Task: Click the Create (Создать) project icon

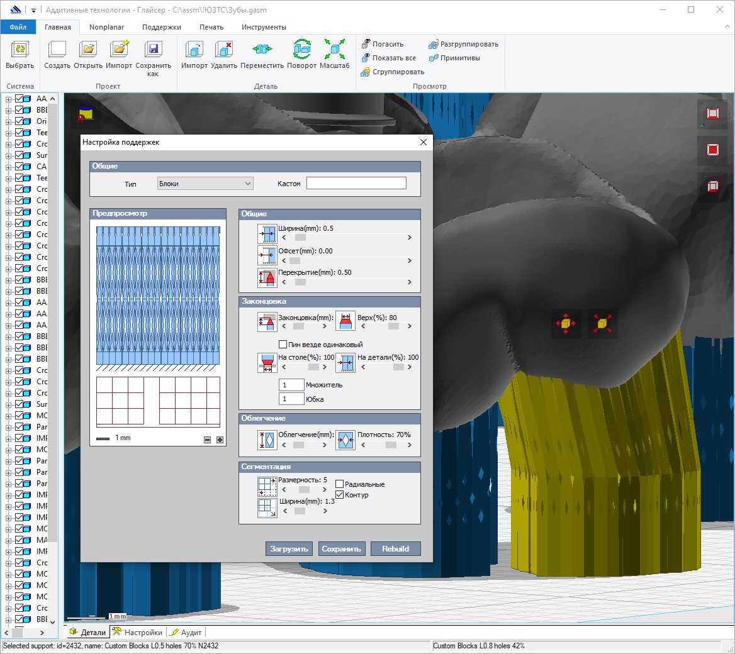Action: point(57,50)
